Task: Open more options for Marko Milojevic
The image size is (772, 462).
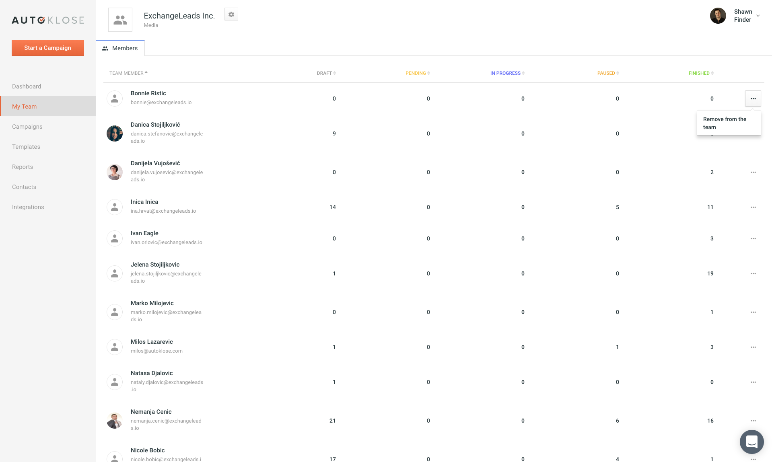Action: [753, 312]
